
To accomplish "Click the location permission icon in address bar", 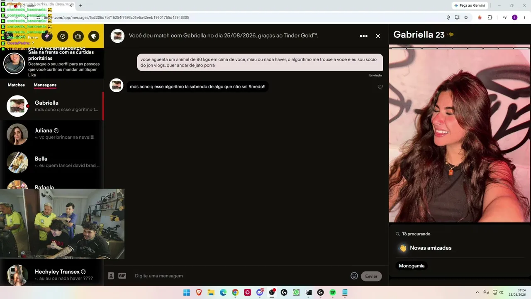I will 448,17.
